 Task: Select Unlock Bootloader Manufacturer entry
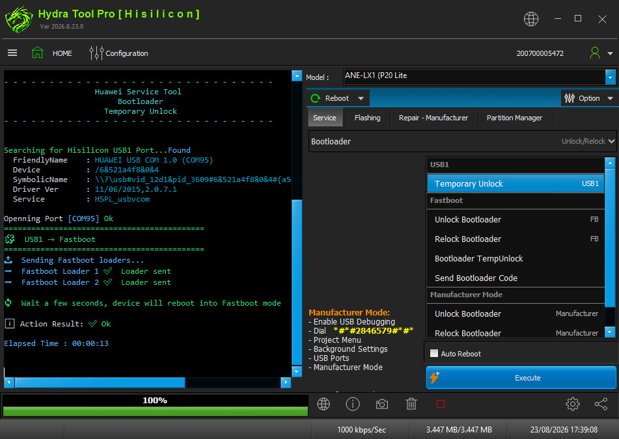(516, 313)
